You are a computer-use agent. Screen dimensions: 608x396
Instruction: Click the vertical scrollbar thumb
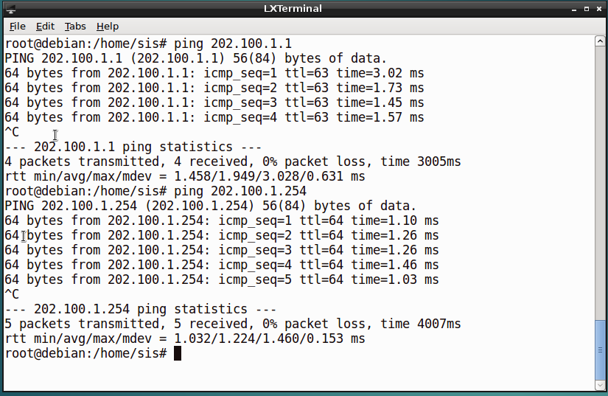pos(600,350)
